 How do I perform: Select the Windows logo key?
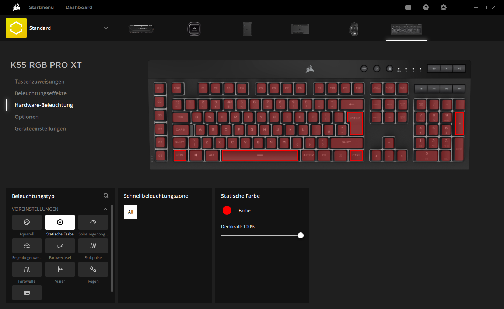pos(196,156)
